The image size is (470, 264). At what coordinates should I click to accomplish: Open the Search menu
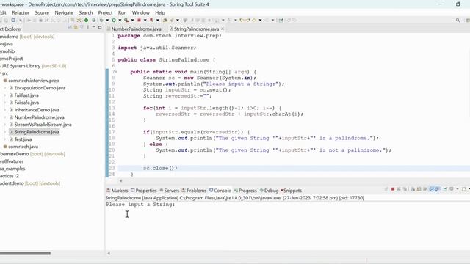click(86, 13)
